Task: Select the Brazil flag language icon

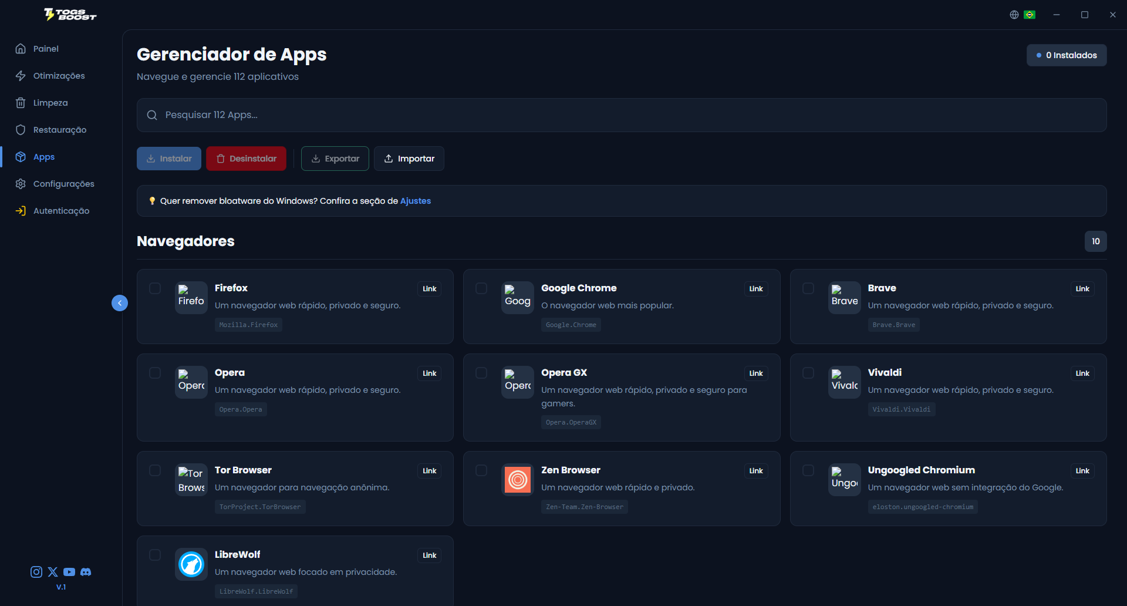Action: pyautogui.click(x=1030, y=15)
